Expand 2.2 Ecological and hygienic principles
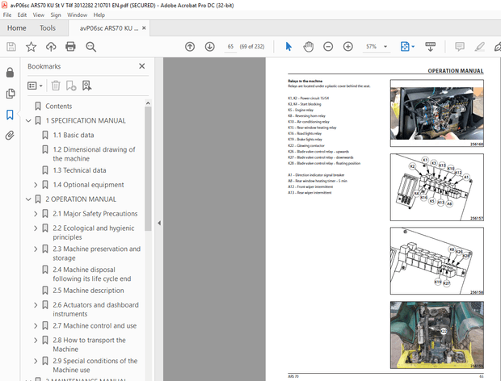The width and height of the screenshot is (501, 381). (36, 228)
